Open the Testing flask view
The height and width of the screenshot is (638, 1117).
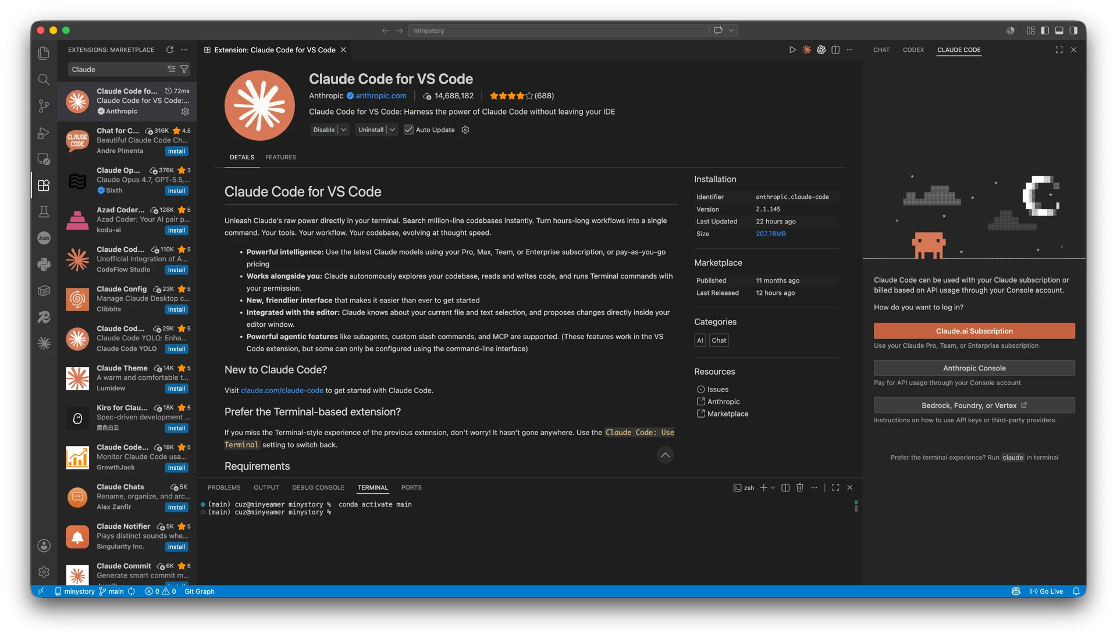click(x=44, y=212)
